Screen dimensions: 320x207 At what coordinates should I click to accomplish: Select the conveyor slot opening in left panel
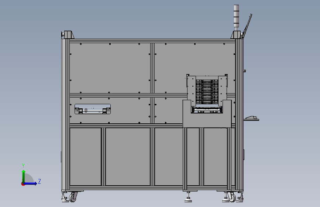point(93,109)
